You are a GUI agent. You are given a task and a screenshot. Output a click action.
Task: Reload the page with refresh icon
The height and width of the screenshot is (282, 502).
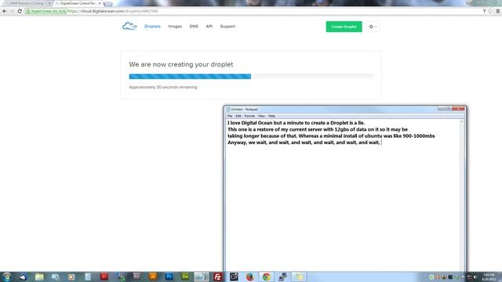pos(20,11)
